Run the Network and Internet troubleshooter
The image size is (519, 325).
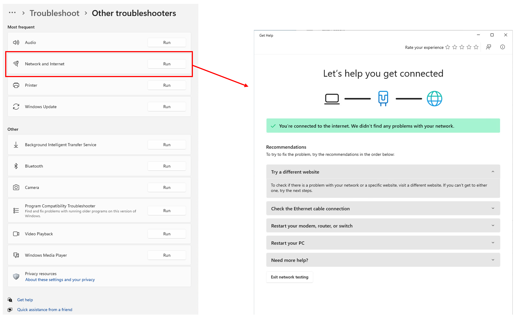pyautogui.click(x=167, y=64)
